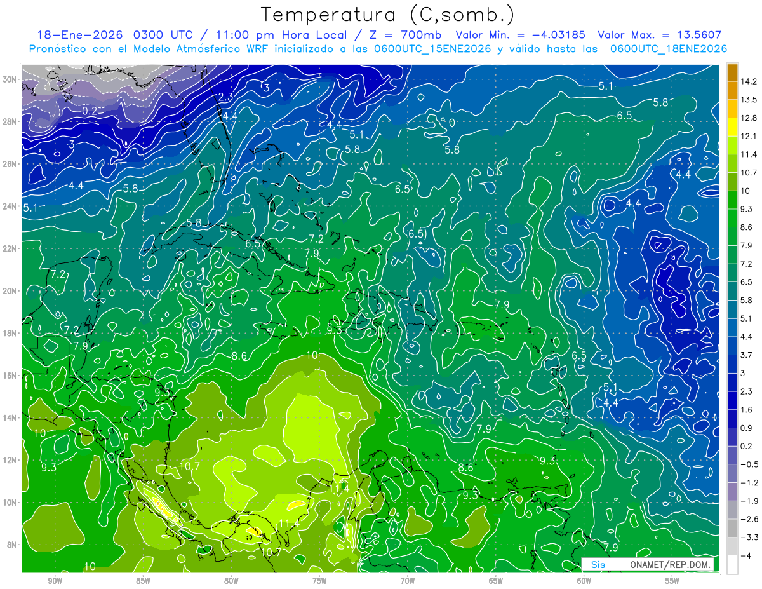This screenshot has width=762, height=589.
Task: Select the "0300 UTC" time text
Action: 164,35
